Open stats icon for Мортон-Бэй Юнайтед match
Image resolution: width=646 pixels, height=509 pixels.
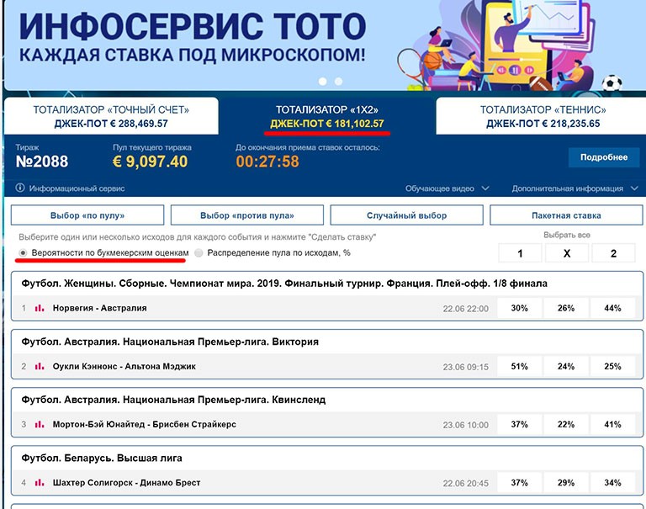click(x=40, y=424)
